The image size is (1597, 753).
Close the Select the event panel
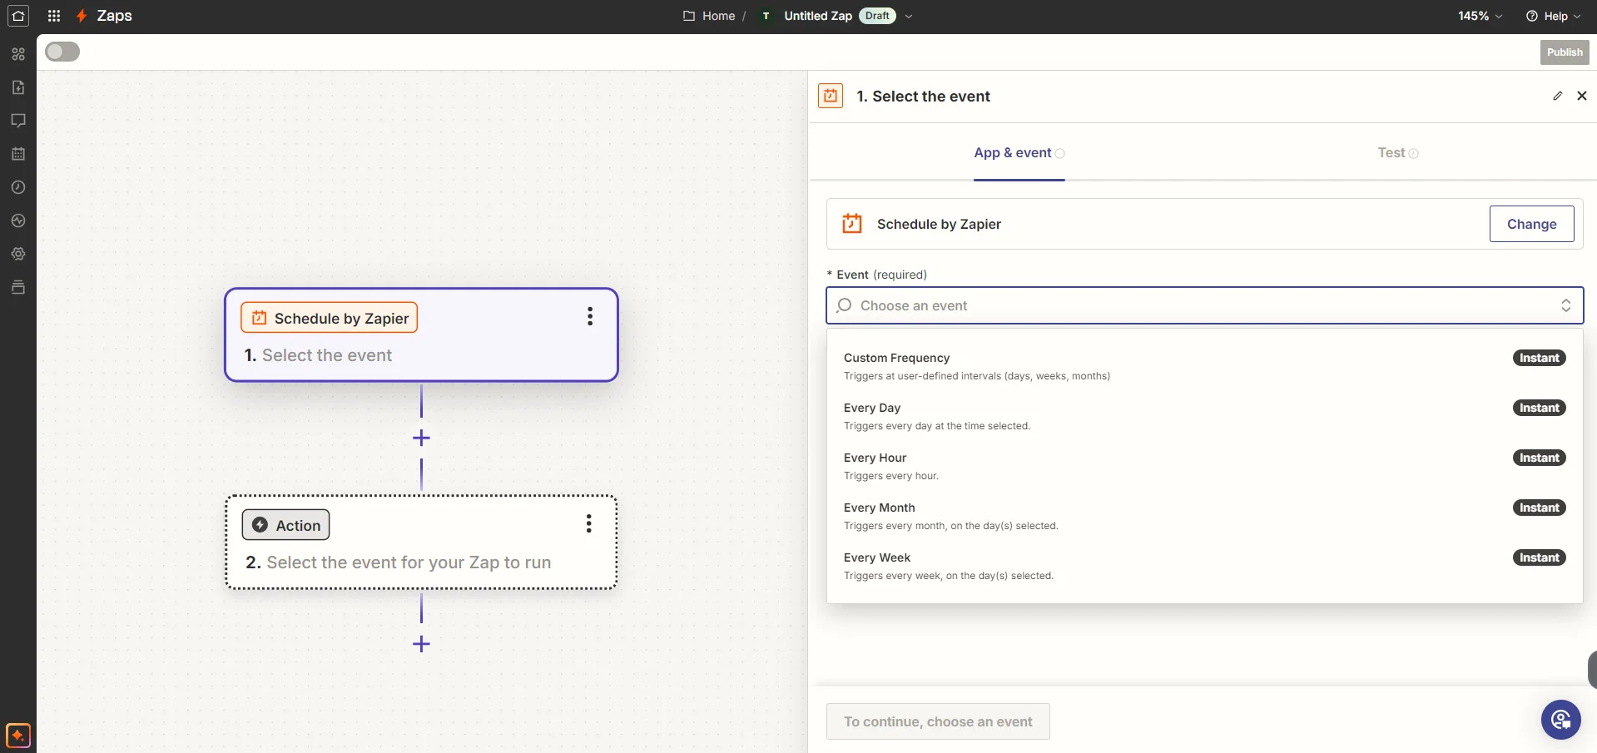[1582, 96]
